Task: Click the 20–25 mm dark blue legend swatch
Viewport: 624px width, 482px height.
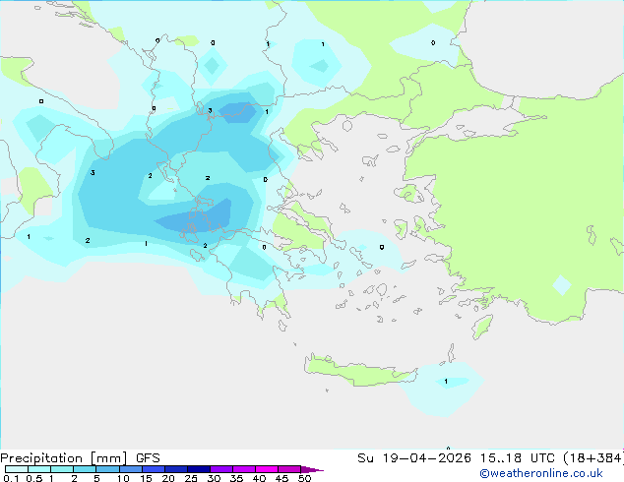Action: pos(176,469)
